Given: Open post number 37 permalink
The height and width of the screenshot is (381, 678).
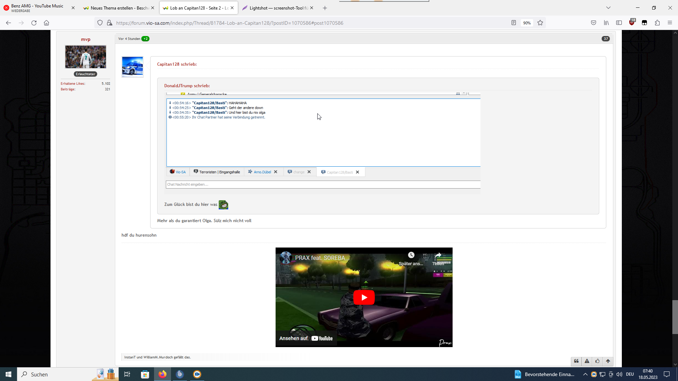Looking at the screenshot, I should [606, 39].
